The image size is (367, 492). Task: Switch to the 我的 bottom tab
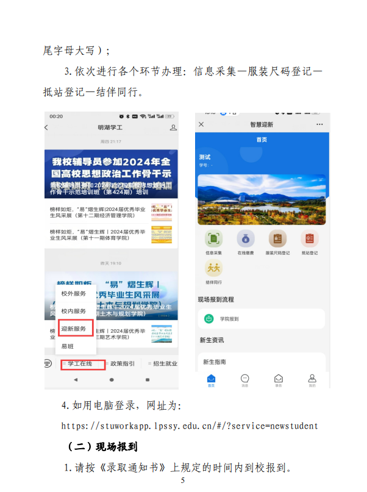point(312,380)
